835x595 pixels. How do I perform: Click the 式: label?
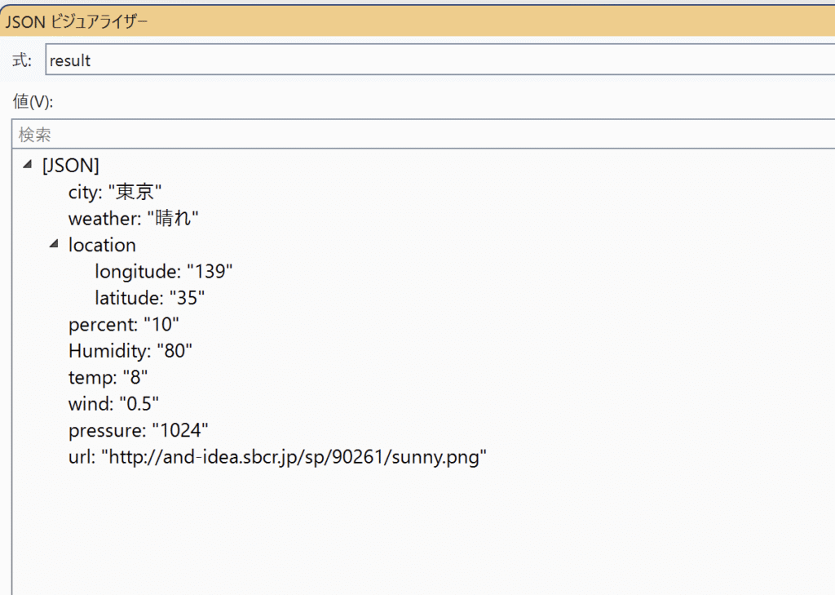tap(22, 60)
